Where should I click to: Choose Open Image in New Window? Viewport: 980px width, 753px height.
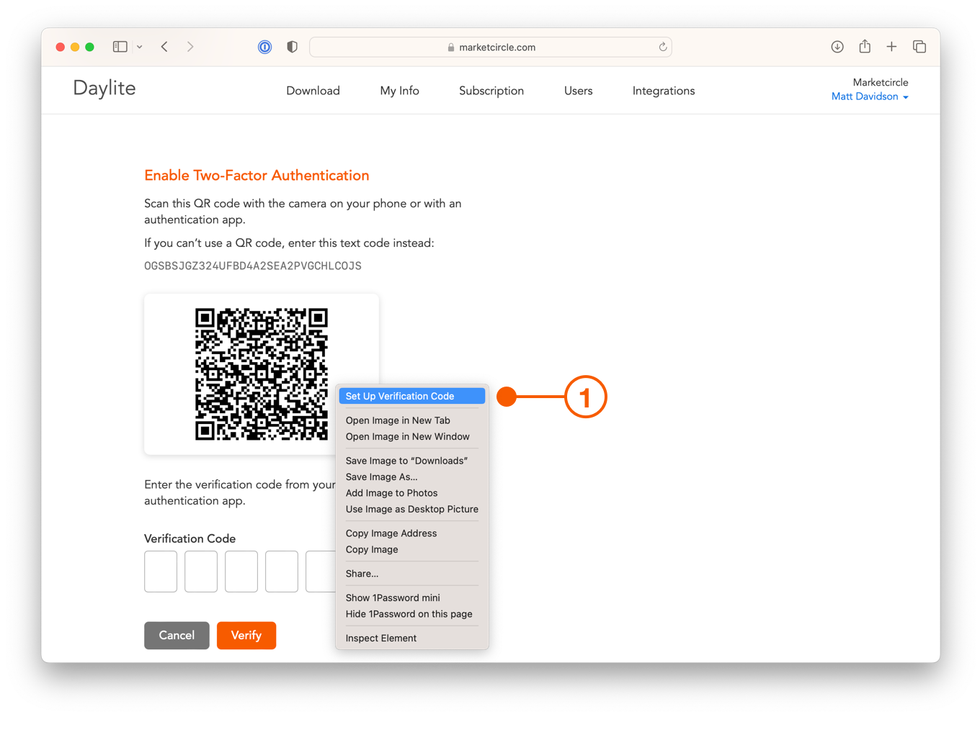[412, 436]
